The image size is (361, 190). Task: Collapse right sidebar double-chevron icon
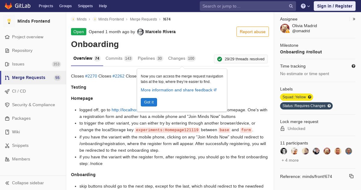(354, 19)
